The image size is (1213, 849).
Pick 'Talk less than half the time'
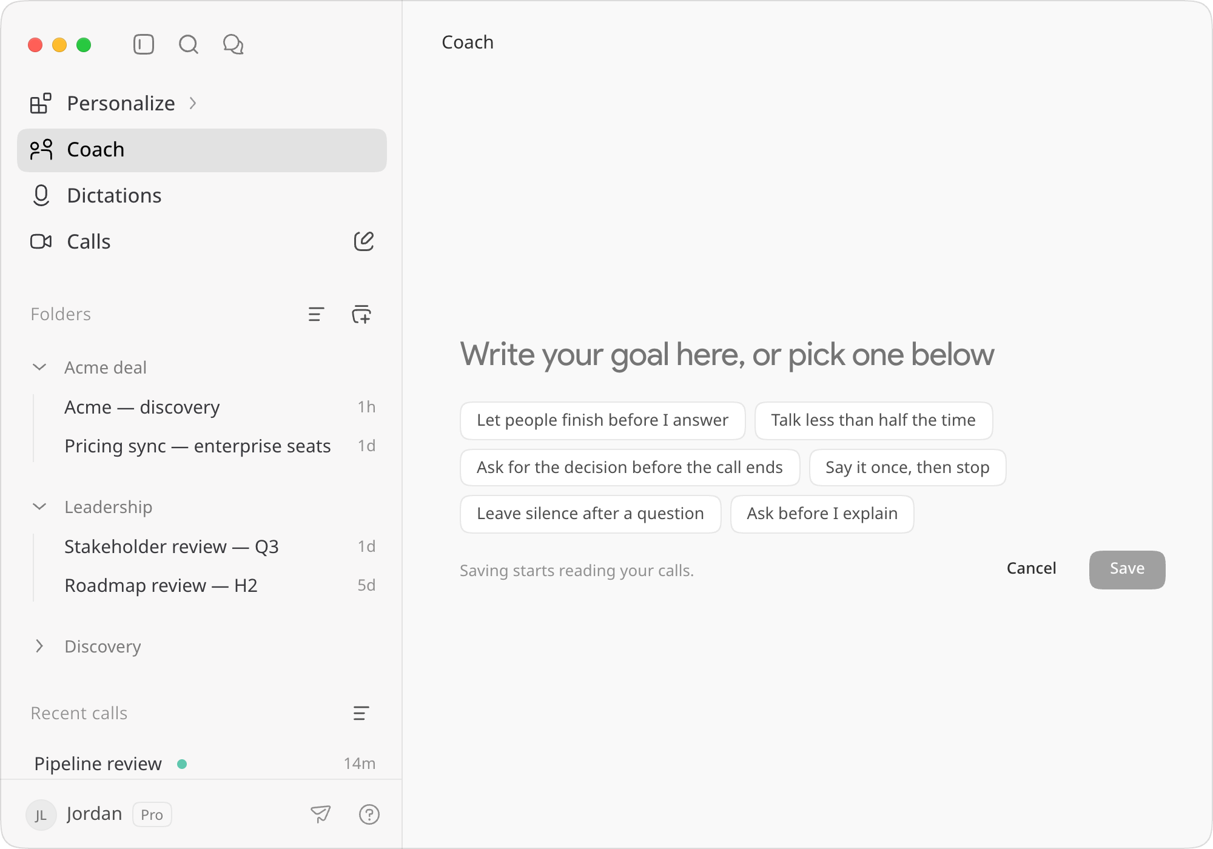(x=873, y=420)
